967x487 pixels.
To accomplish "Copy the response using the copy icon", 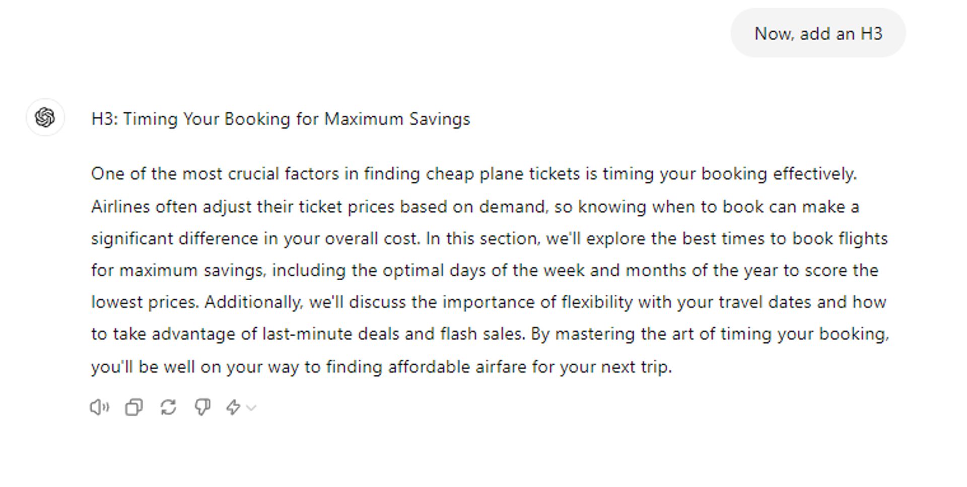I will pyautogui.click(x=134, y=407).
